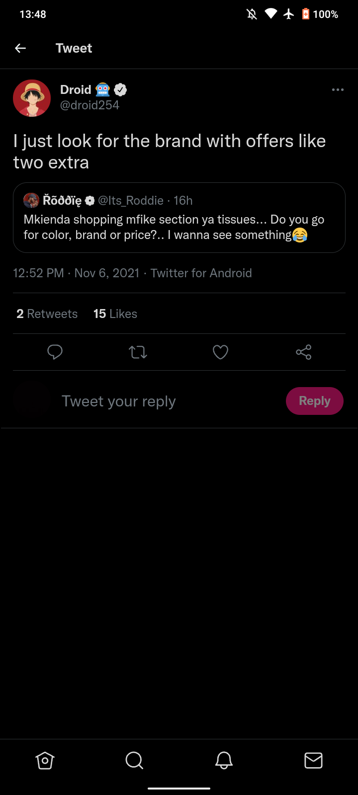The image size is (358, 795).
Task: Tap the retweet arrows icon
Action: pos(138,352)
